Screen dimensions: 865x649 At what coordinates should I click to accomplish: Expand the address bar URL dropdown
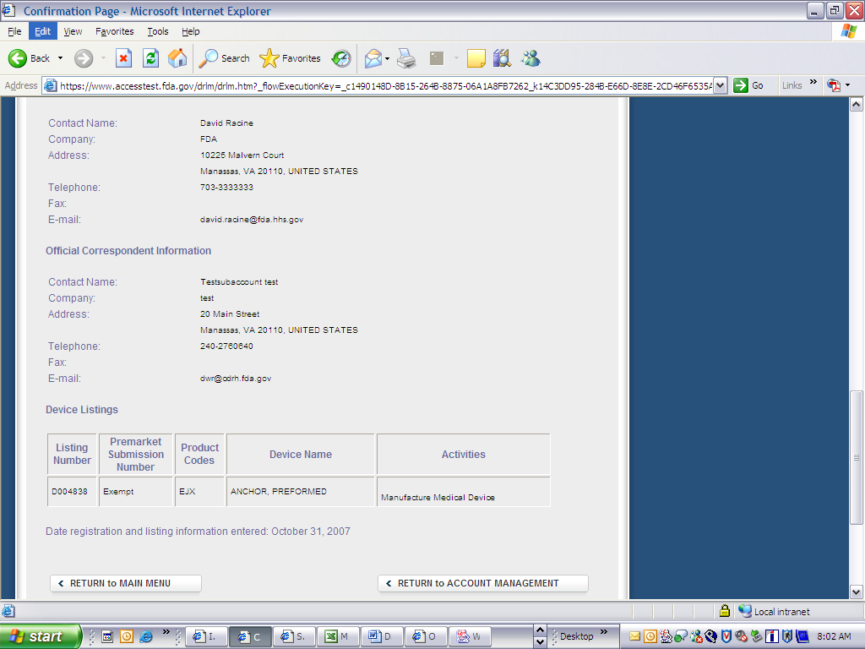(720, 85)
